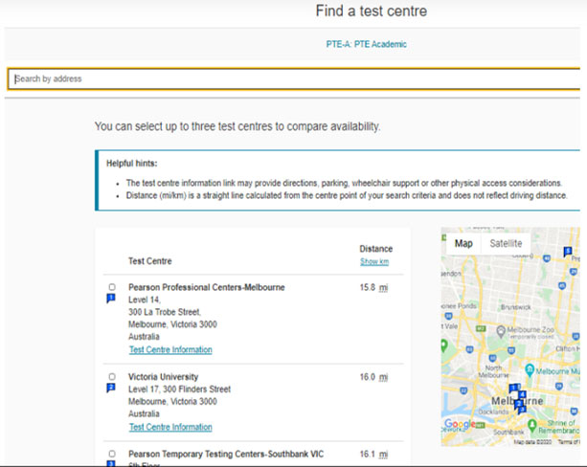
Task: Click the number 2 flag beside Victoria University
Action: click(111, 388)
